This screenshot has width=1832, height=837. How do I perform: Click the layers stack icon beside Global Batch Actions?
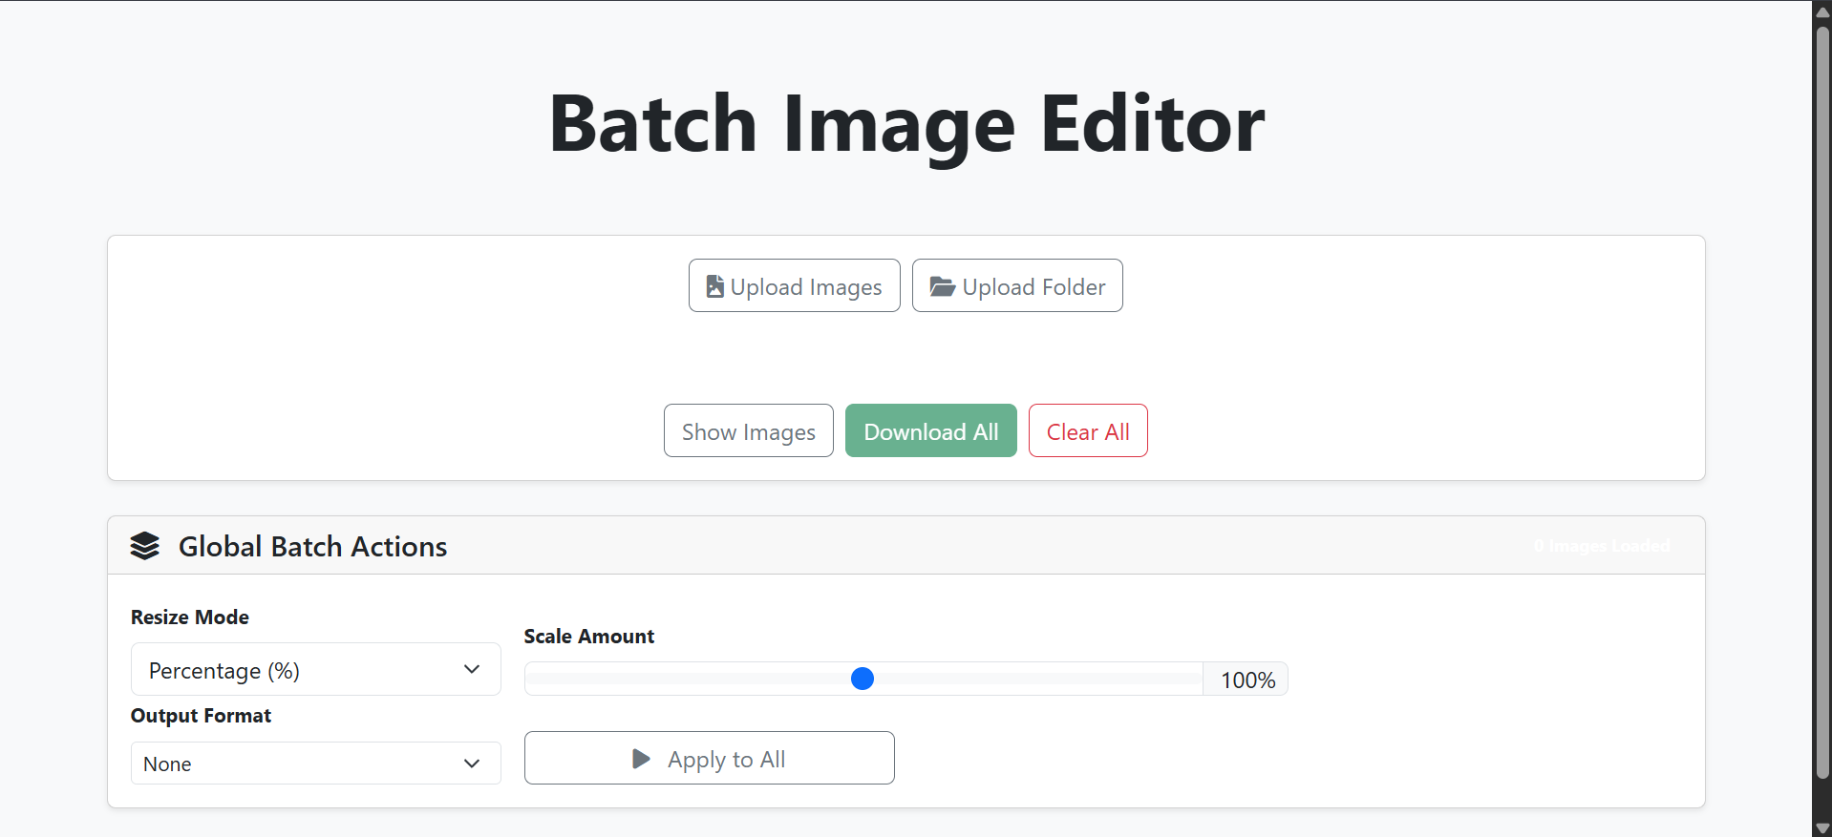coord(145,545)
